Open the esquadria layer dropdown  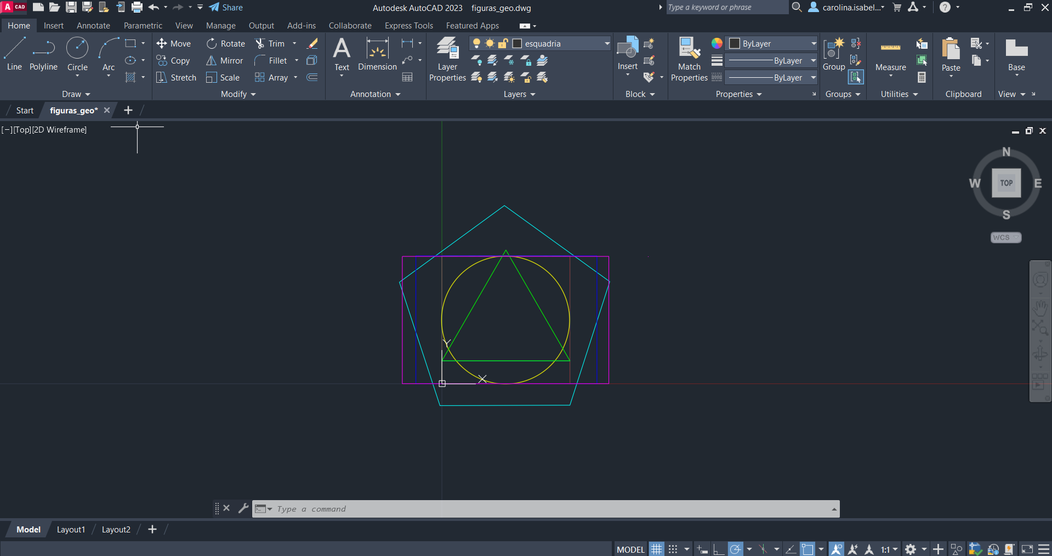pyautogui.click(x=606, y=44)
